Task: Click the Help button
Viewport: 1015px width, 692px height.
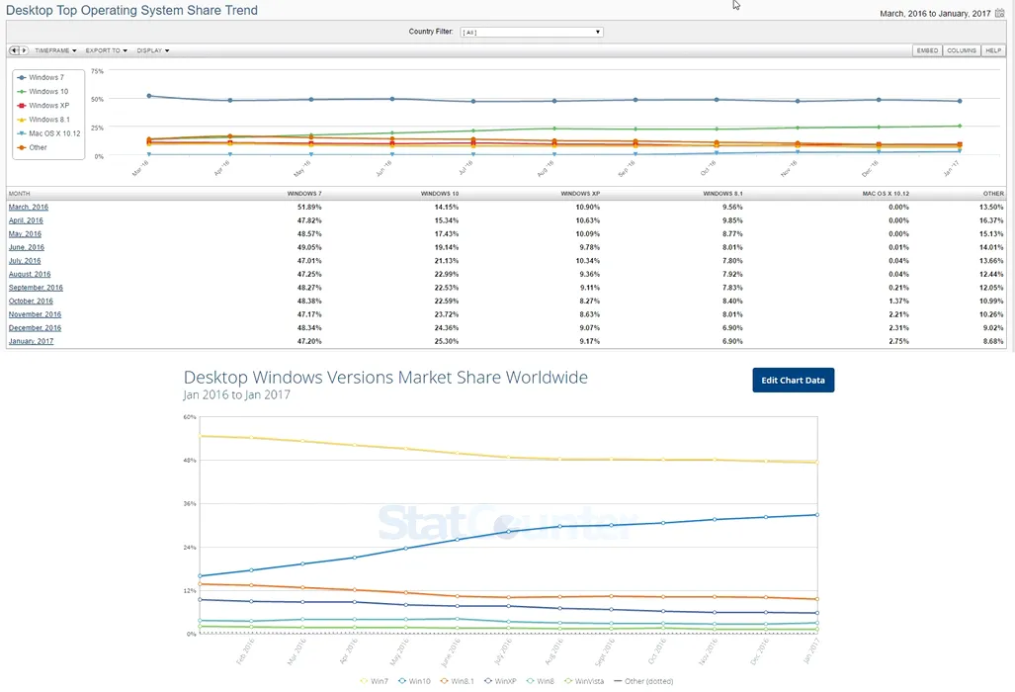Action: tap(993, 50)
